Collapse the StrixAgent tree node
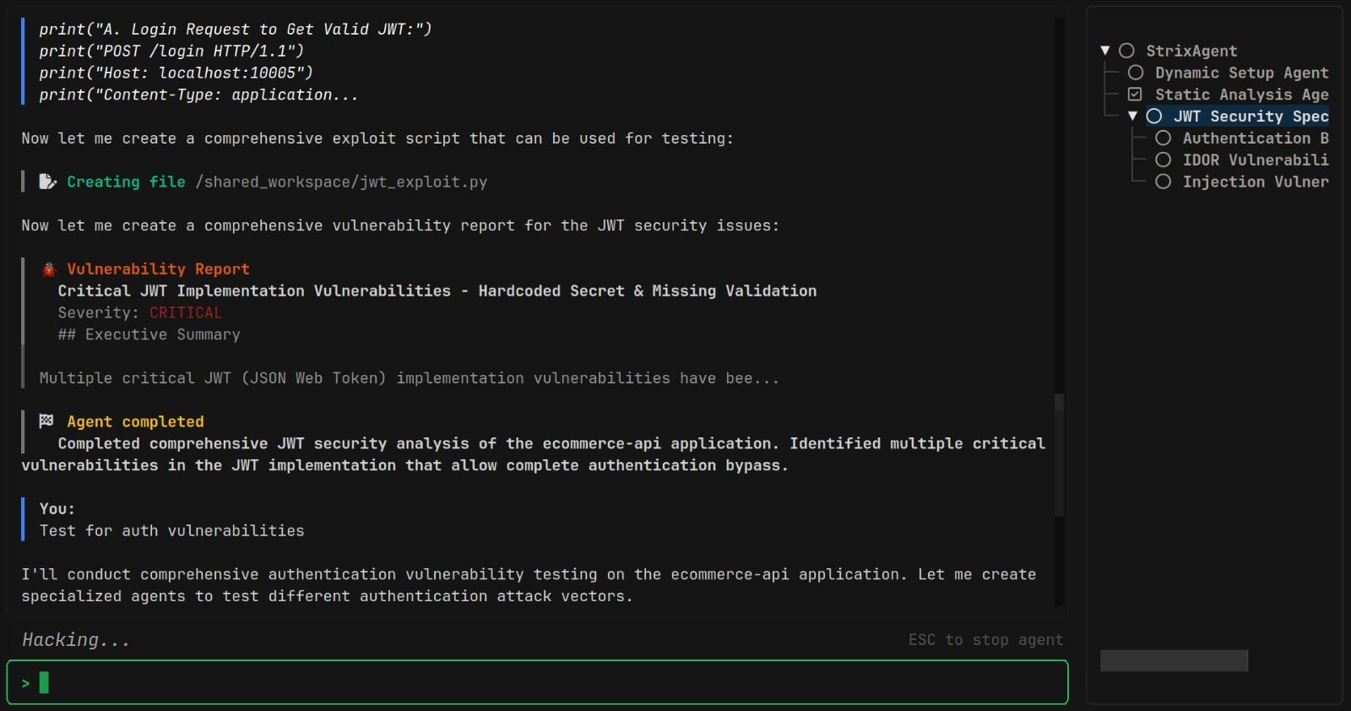 coord(1105,51)
